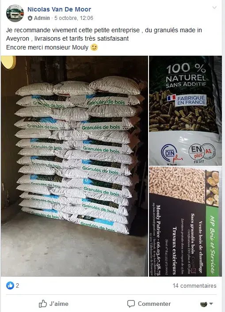The height and width of the screenshot is (312, 225).
Task: Open the 14 commentaires link
Action: 194,286
